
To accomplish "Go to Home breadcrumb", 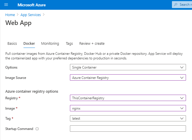I will (10, 15).
